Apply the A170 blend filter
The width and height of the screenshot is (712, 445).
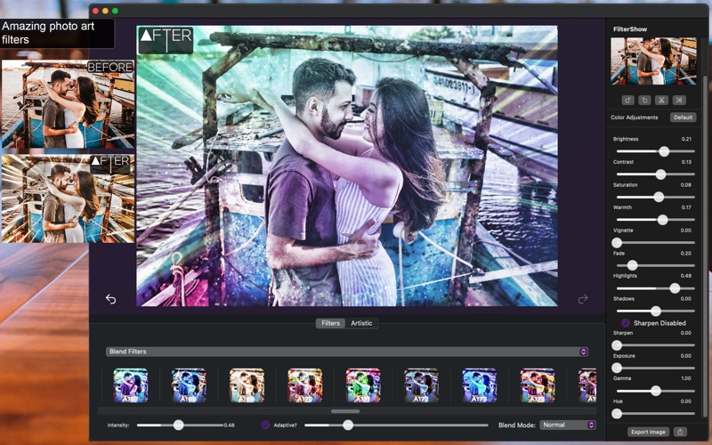(x=304, y=385)
